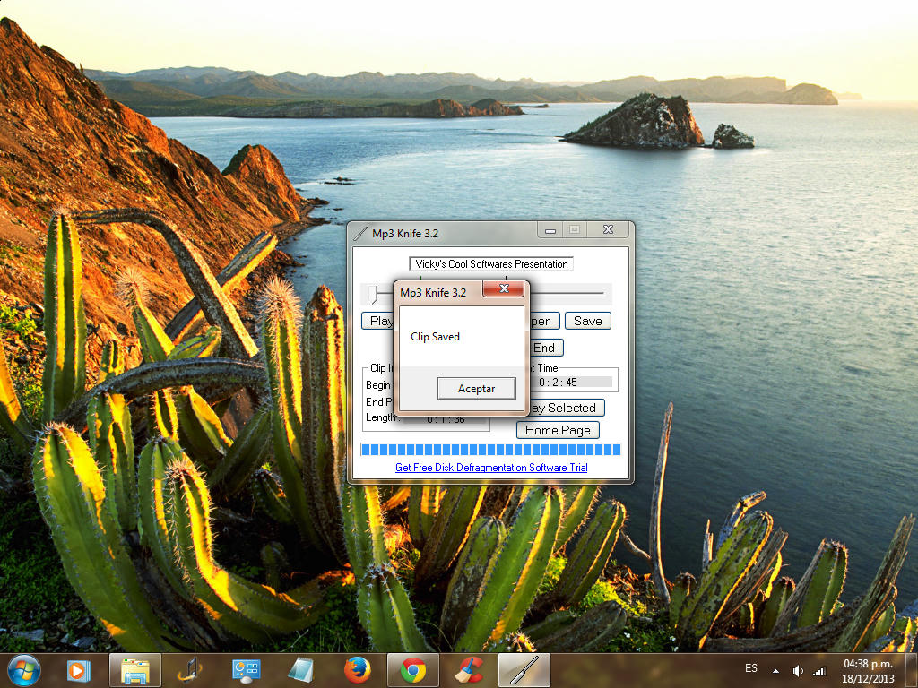Viewport: 918px width, 688px height.
Task: Open the volume control in the system tray
Action: tap(798, 670)
